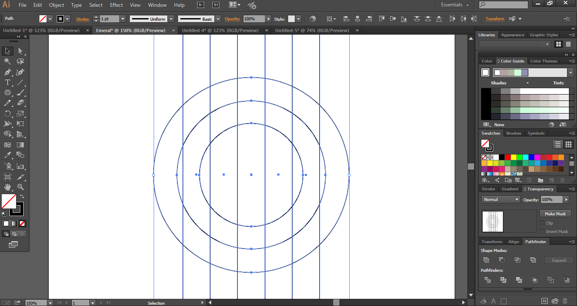This screenshot has width=577, height=306.
Task: Click the Make Mask button
Action: coord(555,214)
